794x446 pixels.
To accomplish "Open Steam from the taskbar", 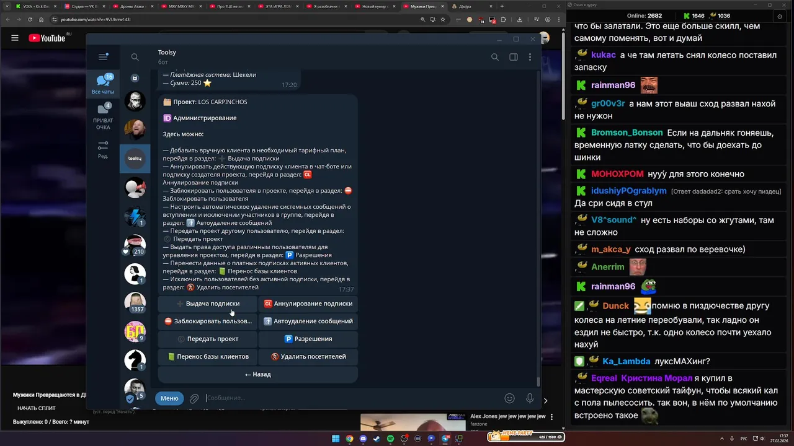I will pyautogui.click(x=377, y=439).
